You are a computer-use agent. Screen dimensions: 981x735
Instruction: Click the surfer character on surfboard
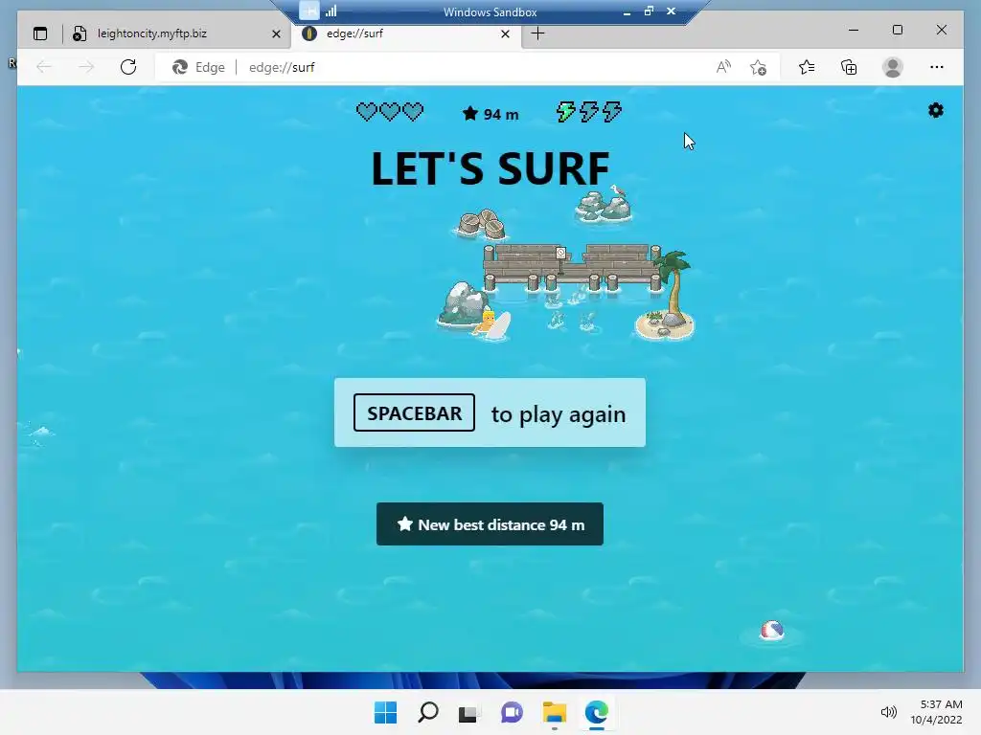(491, 325)
